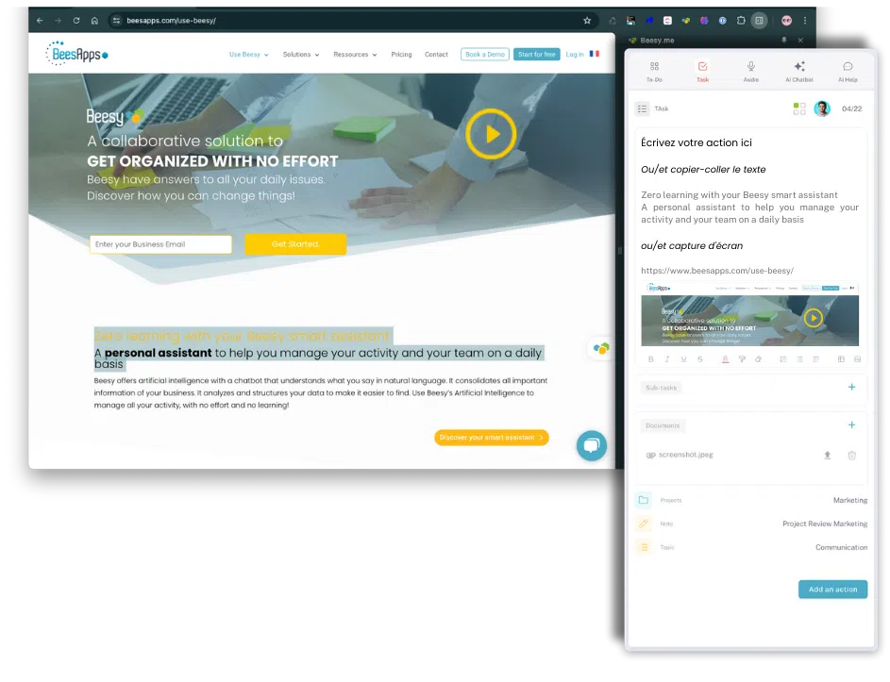The image size is (890, 682).
Task: Open the To-Do tab in Beesy panel
Action: [x=654, y=72]
